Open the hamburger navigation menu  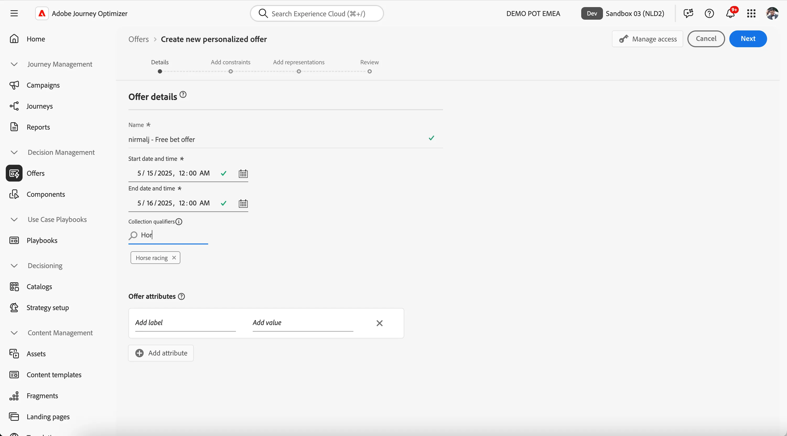click(14, 13)
